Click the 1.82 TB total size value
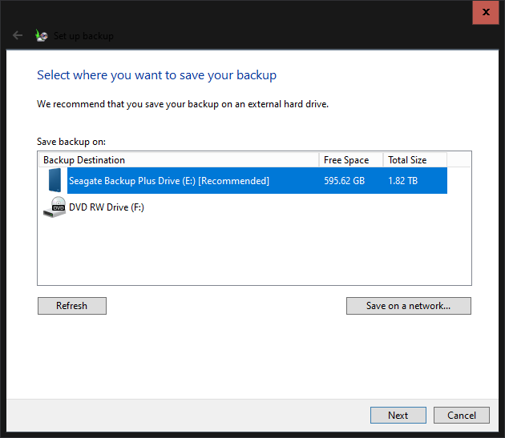The image size is (505, 438). [404, 181]
